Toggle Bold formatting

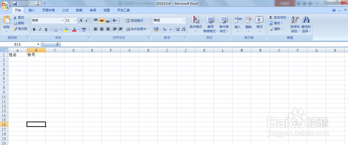coord(34,29)
